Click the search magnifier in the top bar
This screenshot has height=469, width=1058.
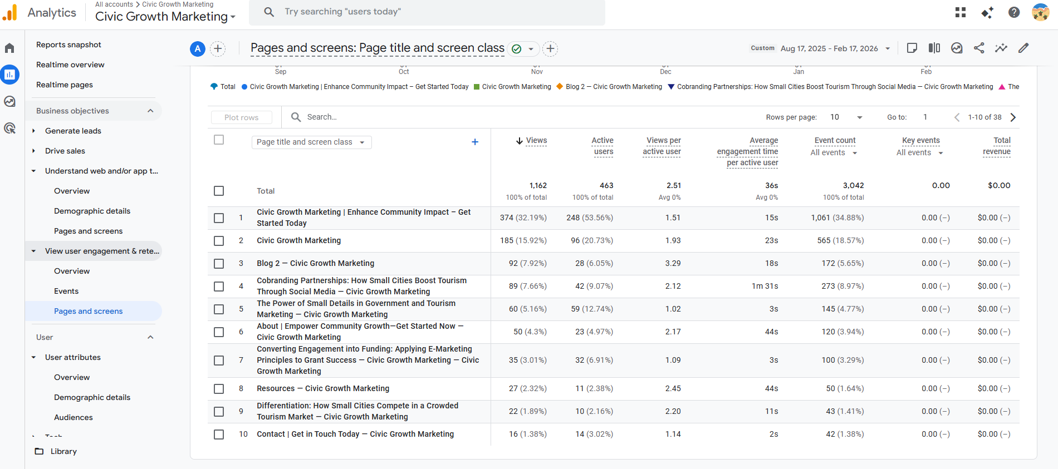[269, 12]
